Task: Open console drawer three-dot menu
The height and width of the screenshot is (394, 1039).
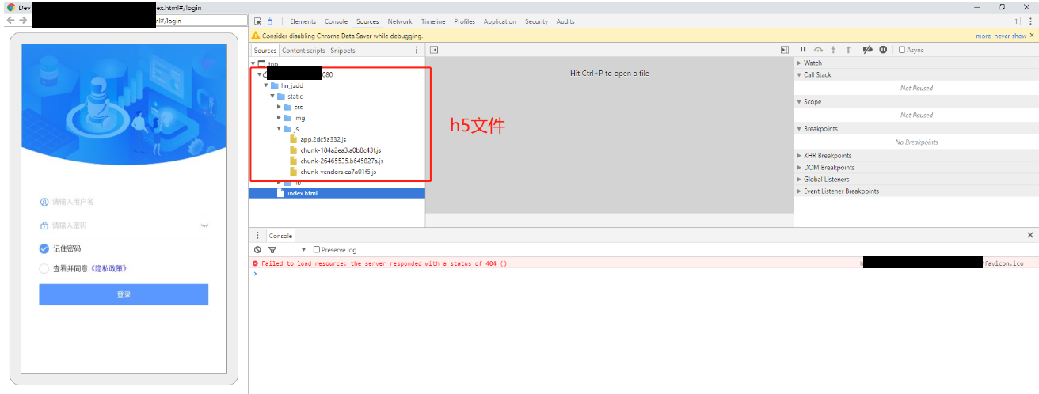Action: click(257, 236)
